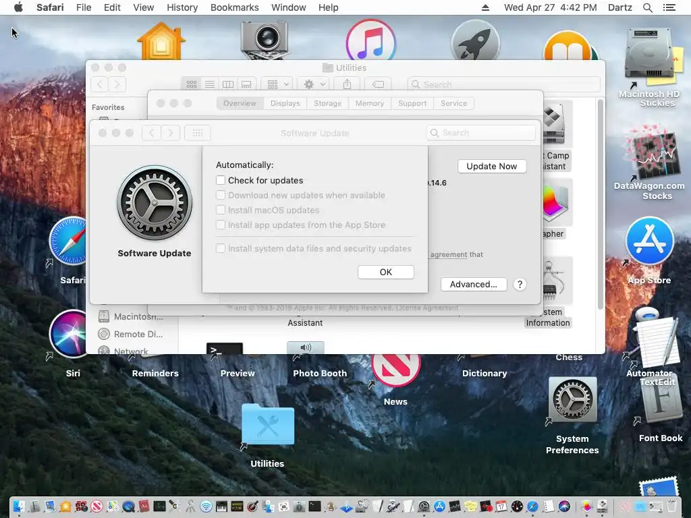This screenshot has height=518, width=691.
Task: Switch Utilities window to icon view
Action: pyautogui.click(x=191, y=84)
